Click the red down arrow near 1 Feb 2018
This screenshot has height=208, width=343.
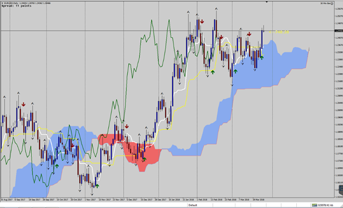click(x=202, y=21)
